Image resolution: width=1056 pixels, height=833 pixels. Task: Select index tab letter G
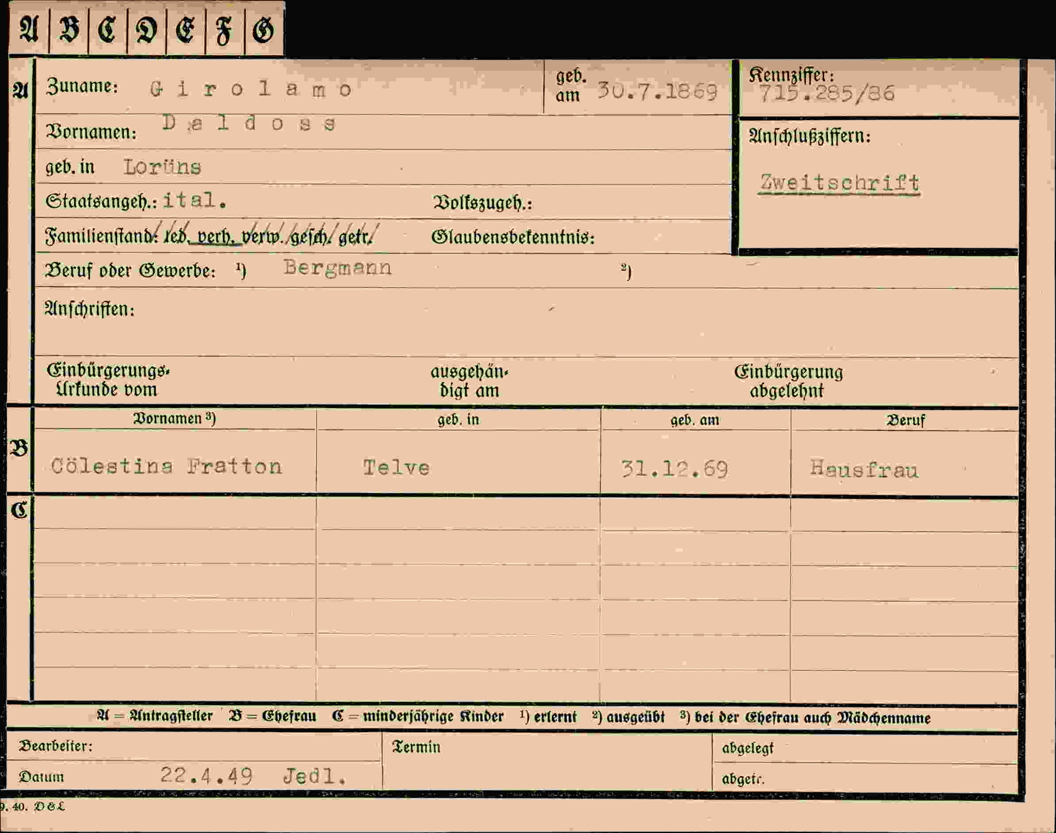point(264,30)
